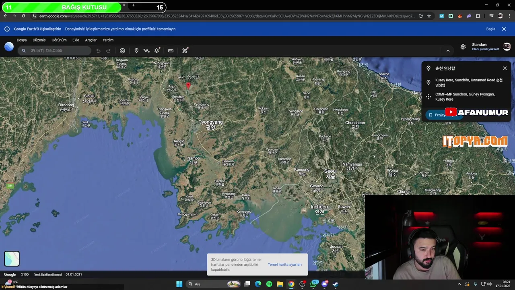Click Planı şimdi yükselt link
The width and height of the screenshot is (515, 290).
pyautogui.click(x=485, y=49)
